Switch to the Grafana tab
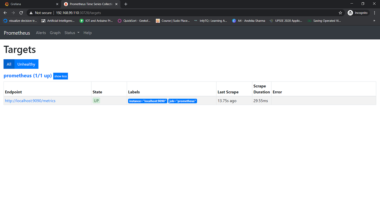Viewport: 380px width, 202px height. 31,4
